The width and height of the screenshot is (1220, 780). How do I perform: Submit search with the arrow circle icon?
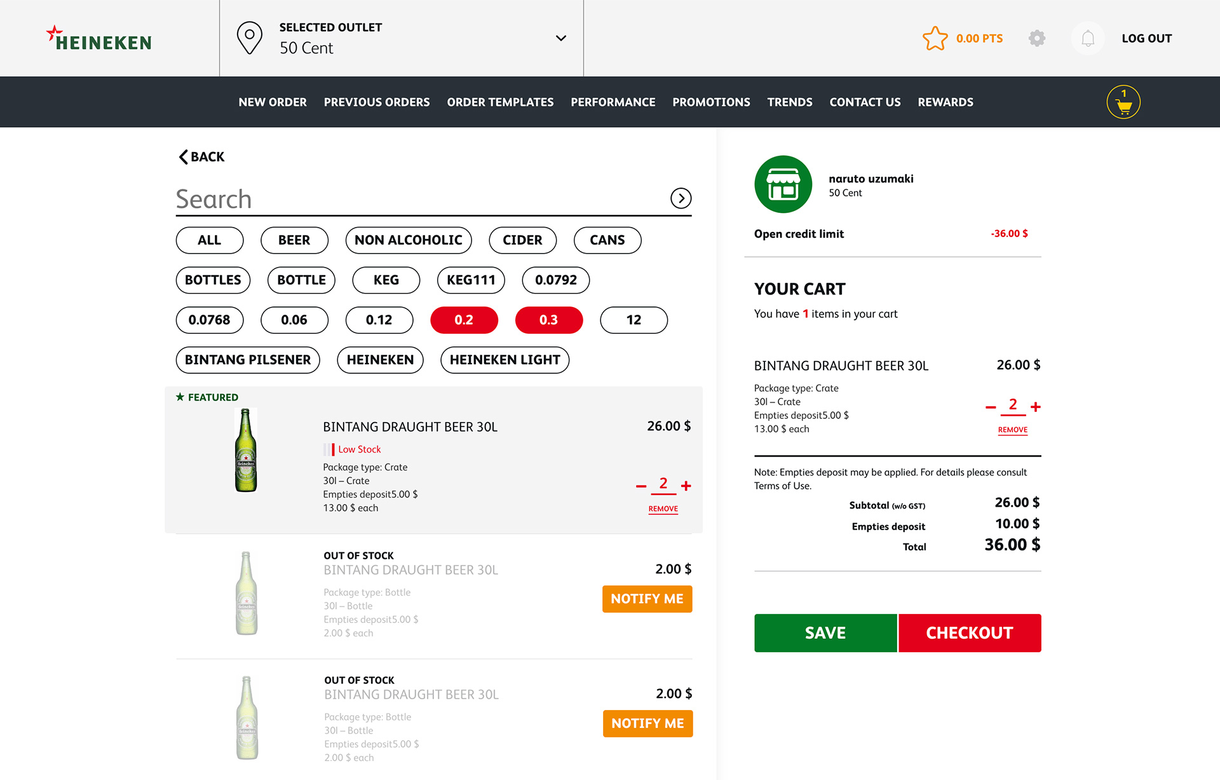pyautogui.click(x=681, y=198)
